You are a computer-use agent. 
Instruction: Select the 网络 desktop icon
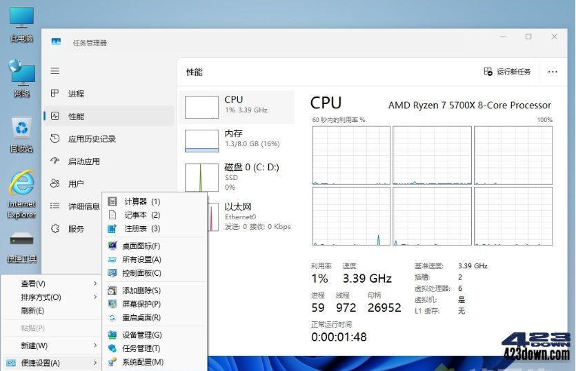21,78
